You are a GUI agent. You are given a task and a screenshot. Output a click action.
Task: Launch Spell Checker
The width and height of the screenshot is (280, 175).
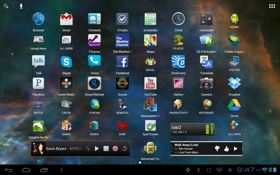150,125
